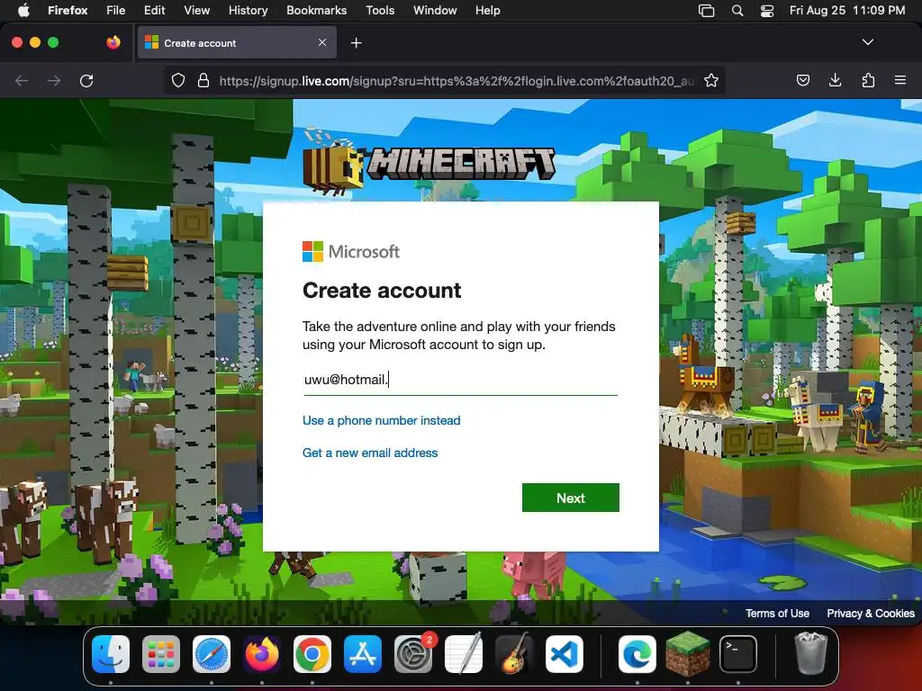Launch Safari from the Dock
This screenshot has width=922, height=691.
pos(212,654)
